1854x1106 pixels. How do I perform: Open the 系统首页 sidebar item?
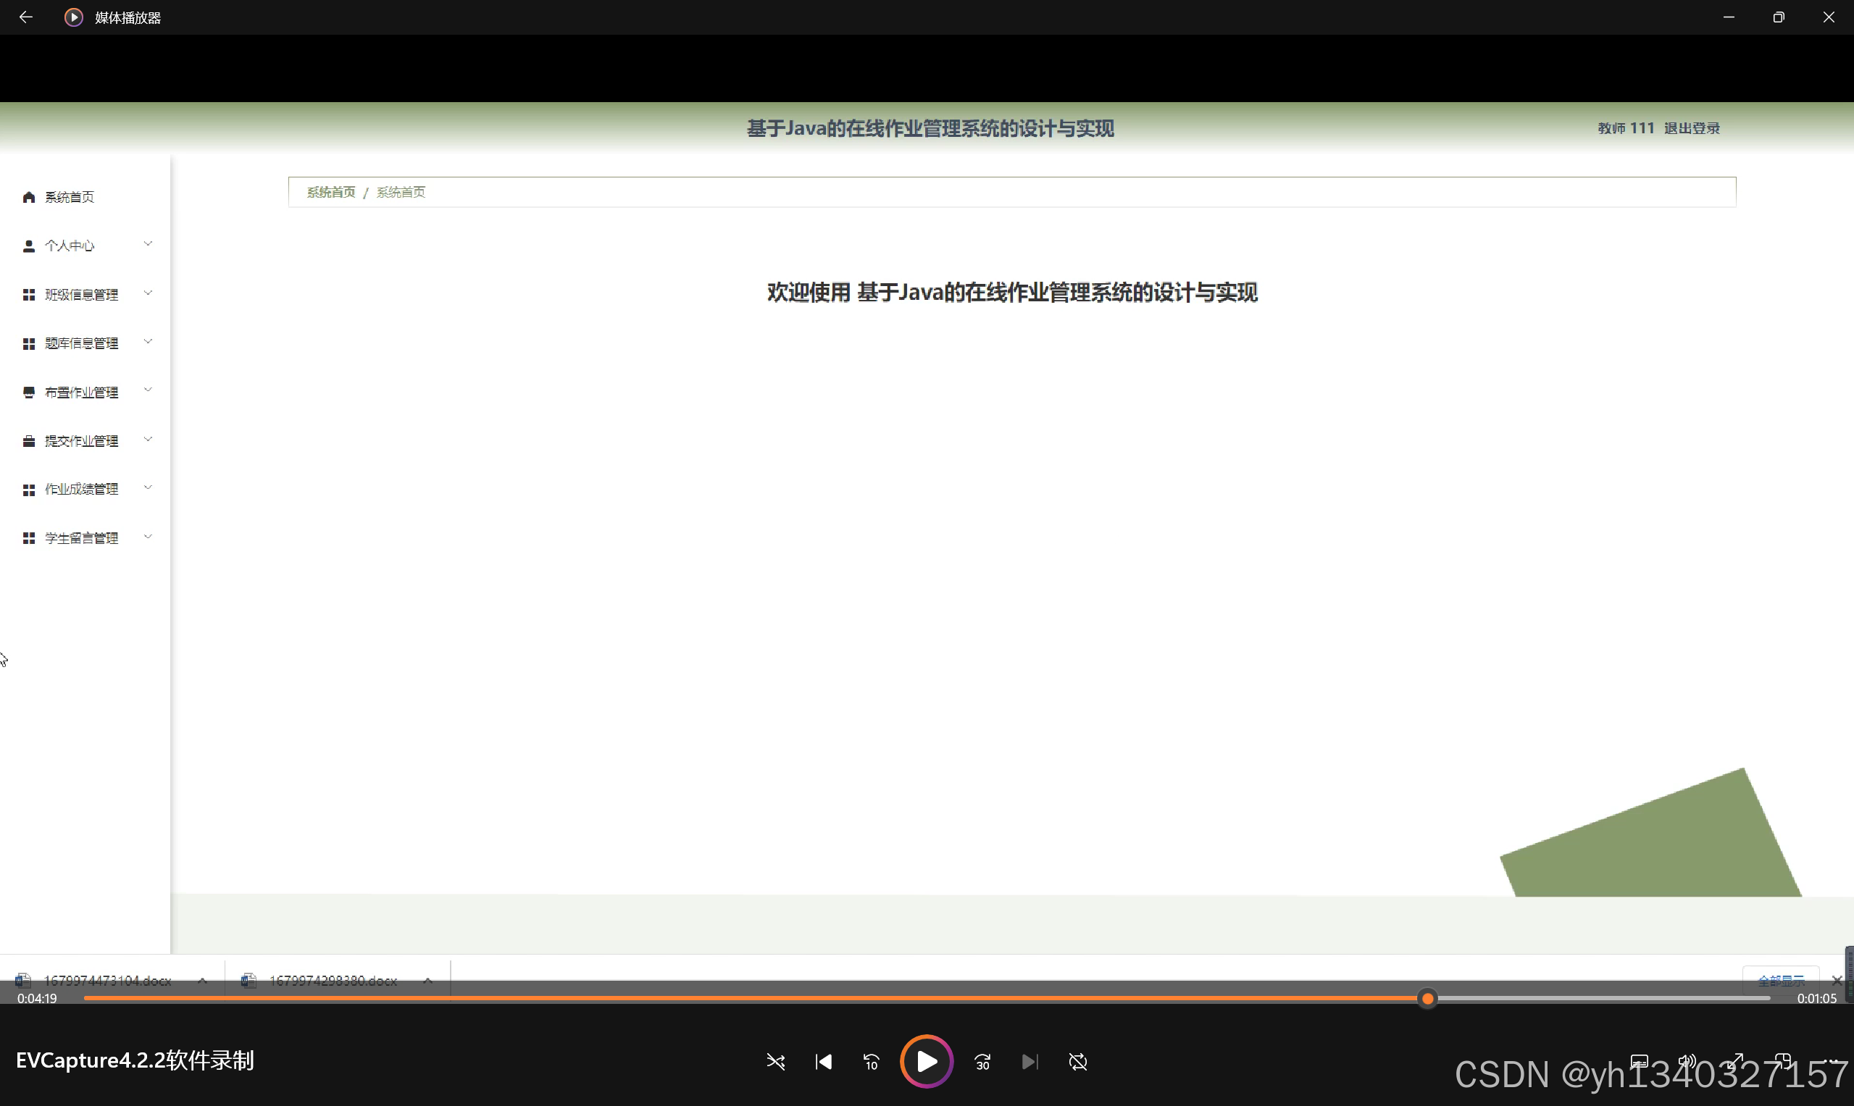69,197
